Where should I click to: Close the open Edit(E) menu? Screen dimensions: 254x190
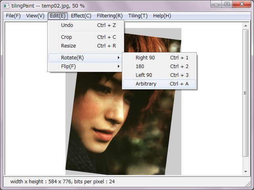click(58, 16)
